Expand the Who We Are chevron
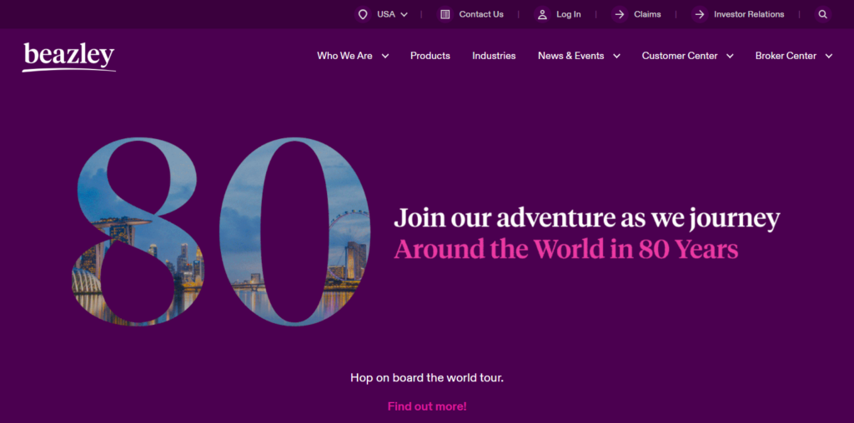Viewport: 854px width, 423px height. coord(385,56)
